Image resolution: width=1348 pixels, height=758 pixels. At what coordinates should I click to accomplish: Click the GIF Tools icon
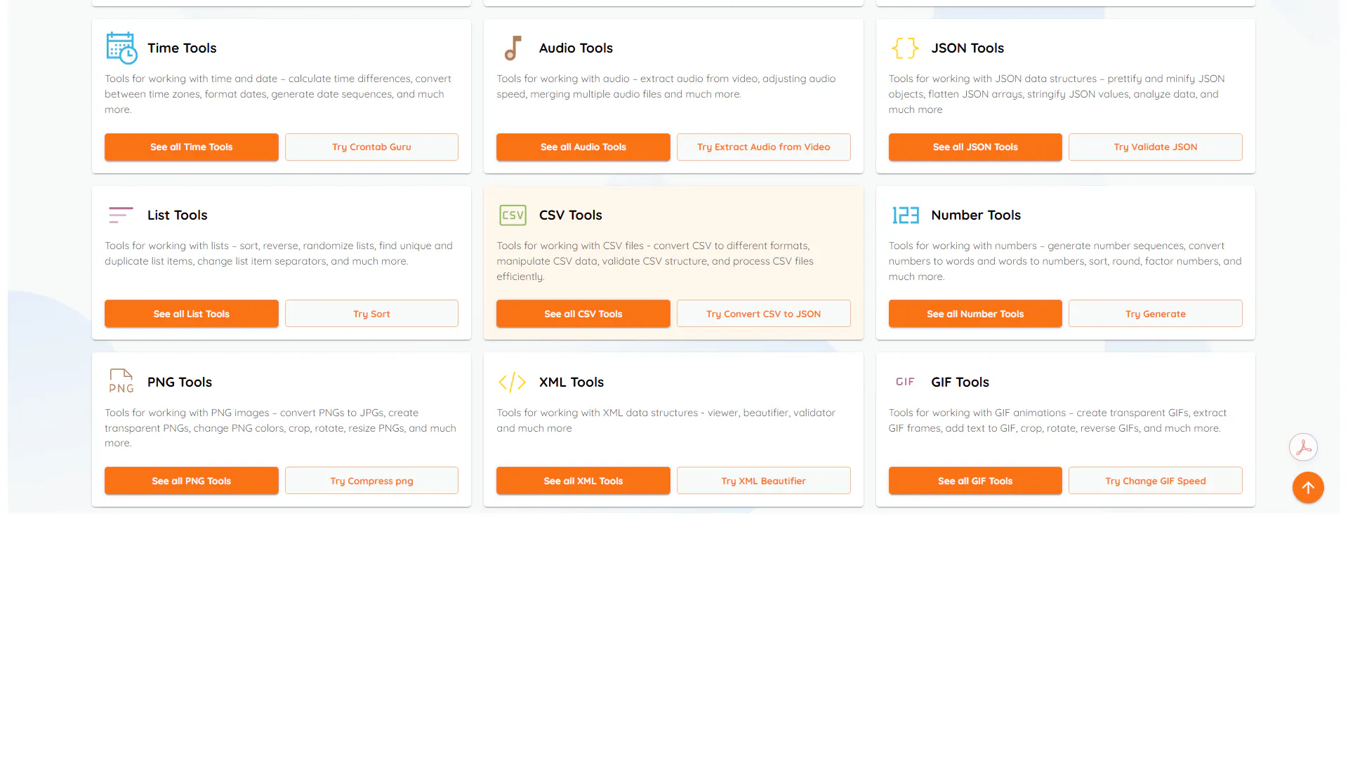click(x=905, y=382)
